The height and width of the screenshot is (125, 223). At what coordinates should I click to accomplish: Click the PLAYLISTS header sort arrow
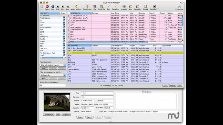(x=59, y=13)
